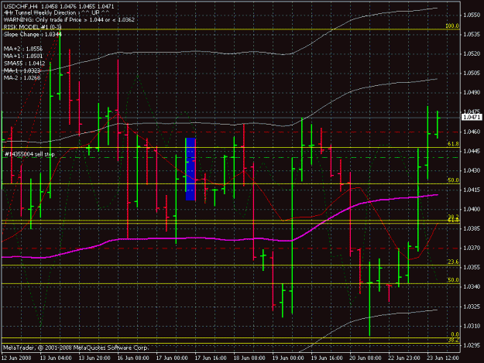Select the 1.0445 price scale value
The image size is (484, 363).
(x=472, y=151)
